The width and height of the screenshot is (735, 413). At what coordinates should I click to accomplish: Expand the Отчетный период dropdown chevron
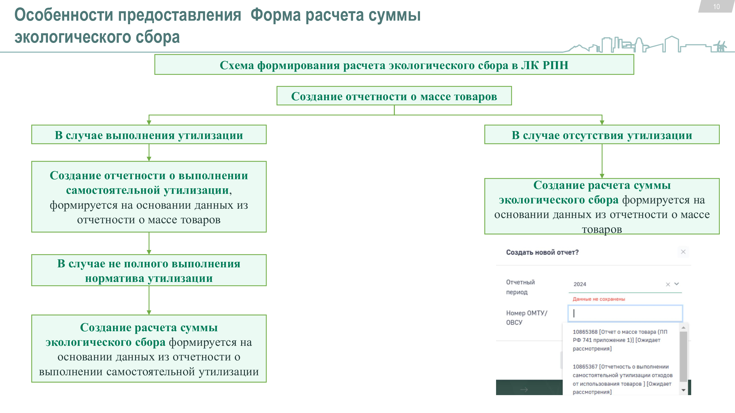click(677, 284)
